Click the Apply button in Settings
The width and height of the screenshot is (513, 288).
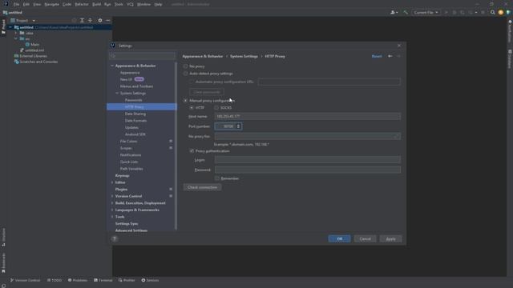point(390,238)
